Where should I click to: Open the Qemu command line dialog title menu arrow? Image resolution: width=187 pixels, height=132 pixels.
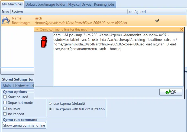click(x=37, y=29)
